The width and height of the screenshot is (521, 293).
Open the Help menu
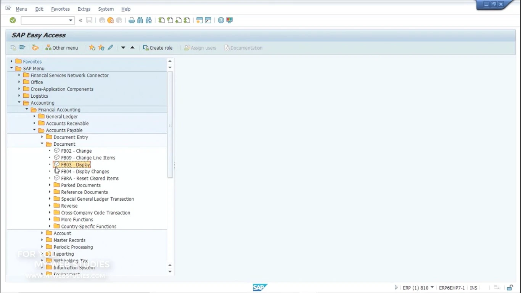[126, 9]
